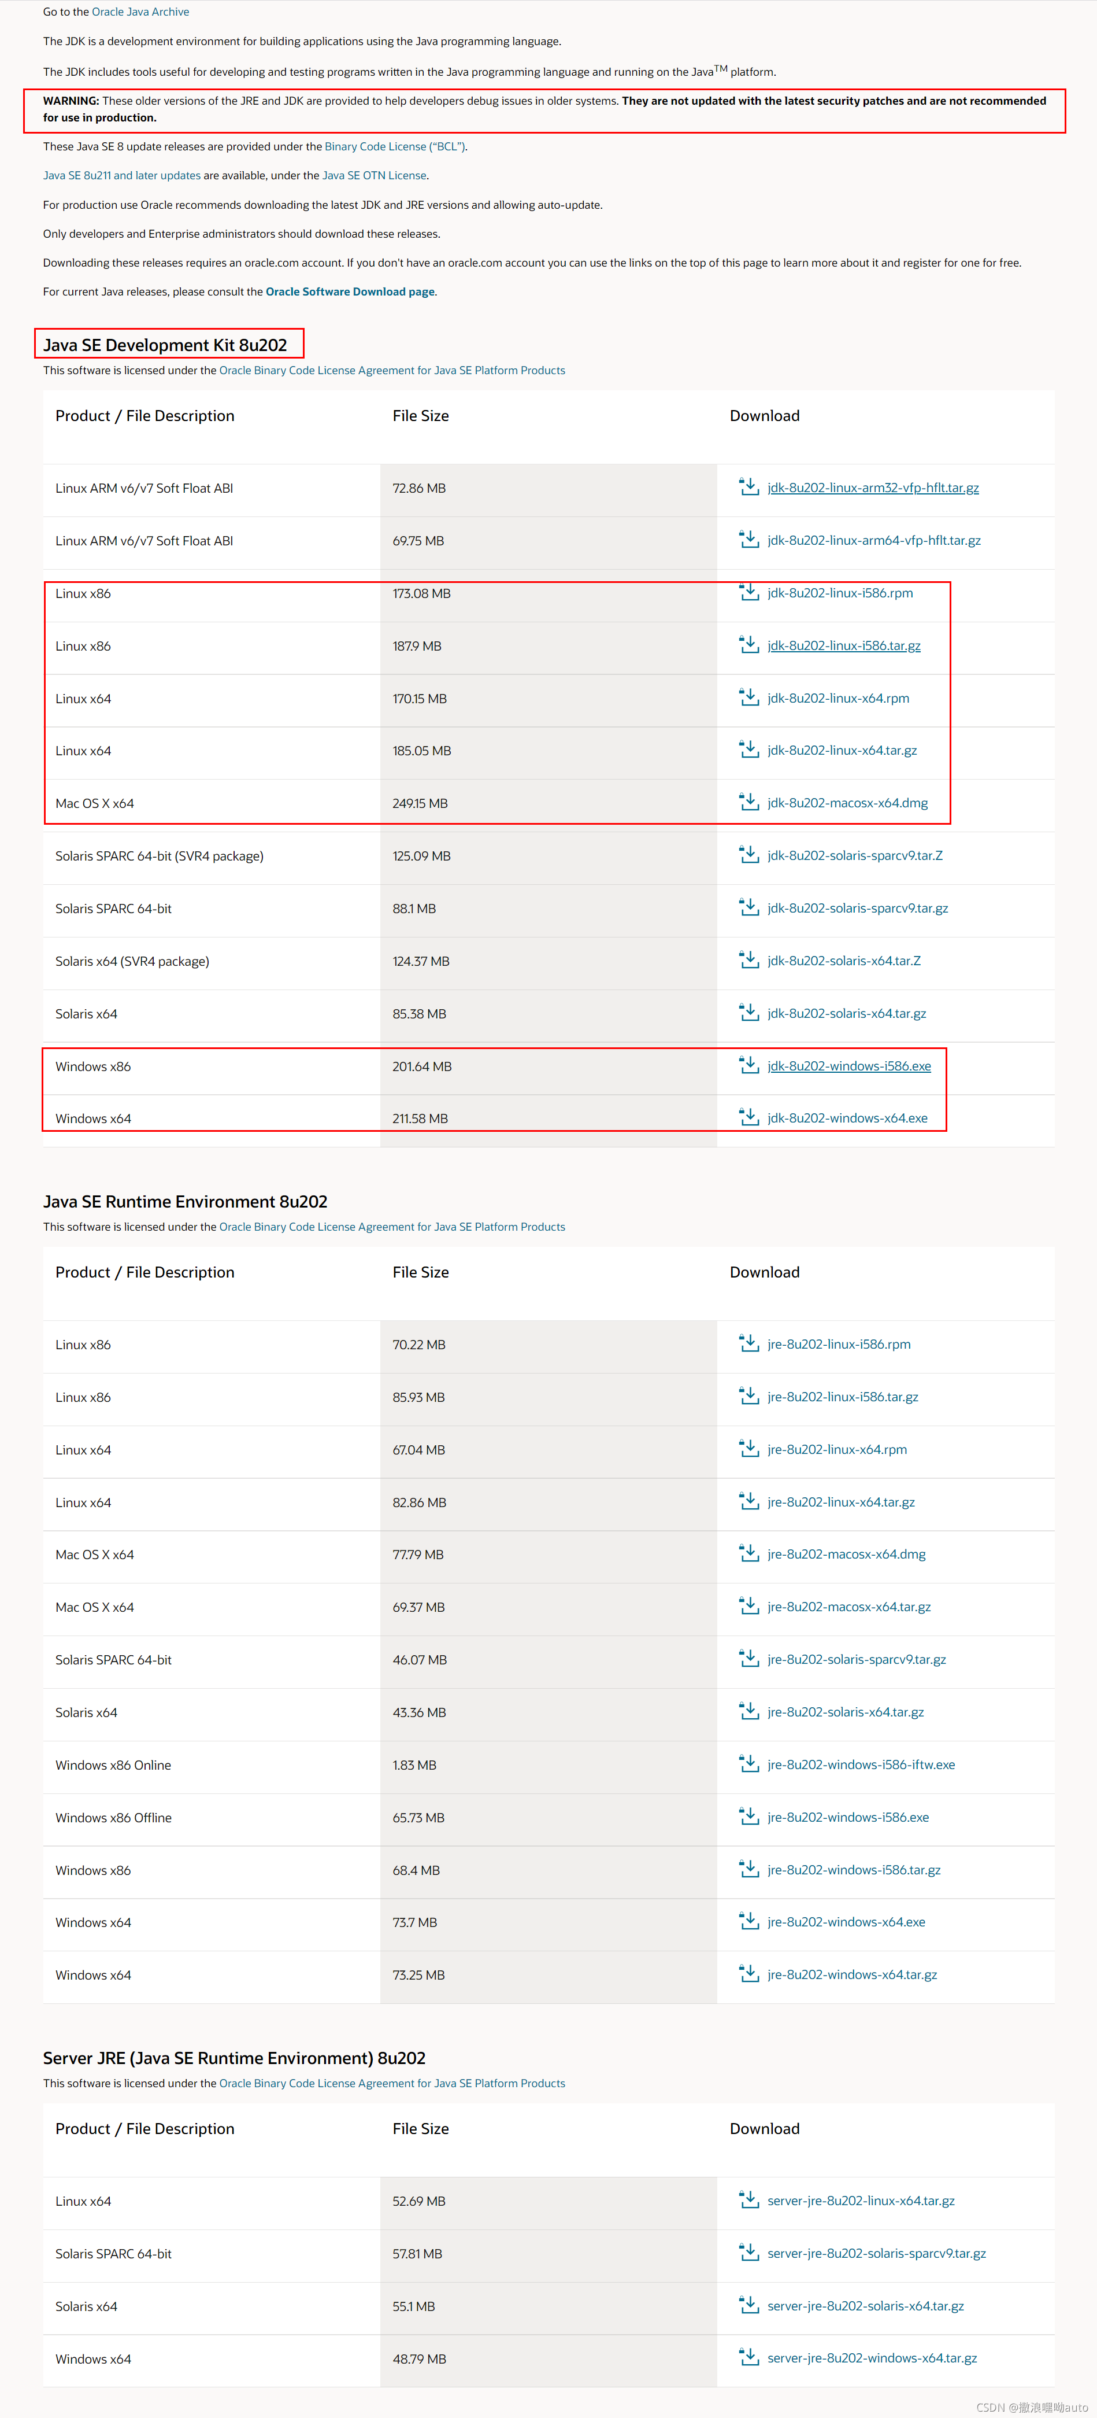The width and height of the screenshot is (1097, 2418).
Task: Click download icon beside jdk-8u202-macosx-x64.dmg
Action: point(750,803)
